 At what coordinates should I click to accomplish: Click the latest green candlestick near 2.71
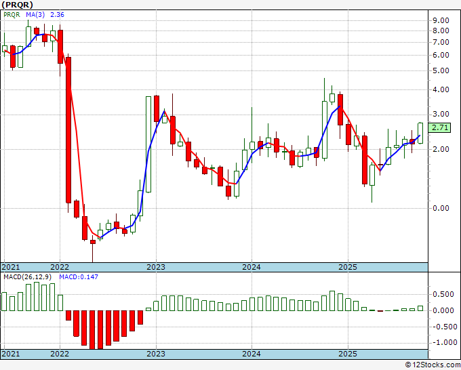click(x=420, y=133)
